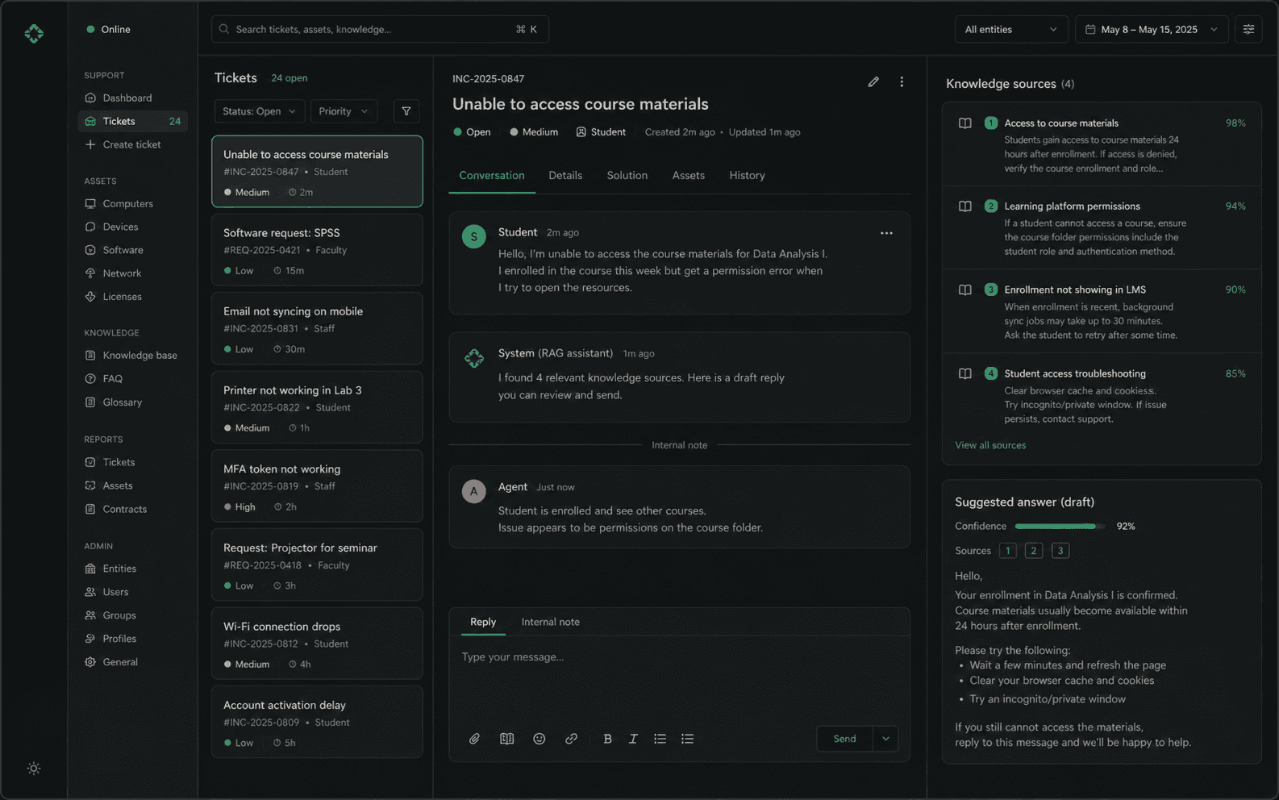This screenshot has height=800, width=1279.
Task: Attach a file with paperclip icon
Action: point(474,739)
